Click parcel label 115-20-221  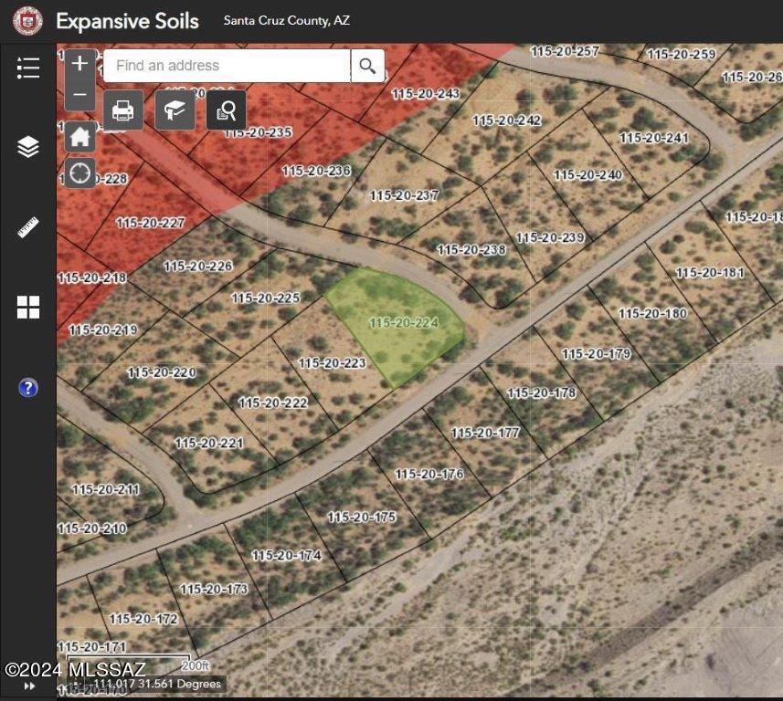click(209, 443)
